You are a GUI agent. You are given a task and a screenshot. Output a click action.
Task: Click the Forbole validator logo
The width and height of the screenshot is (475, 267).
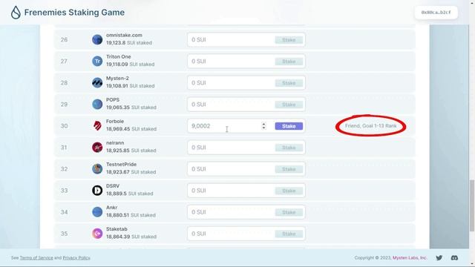[x=97, y=125]
